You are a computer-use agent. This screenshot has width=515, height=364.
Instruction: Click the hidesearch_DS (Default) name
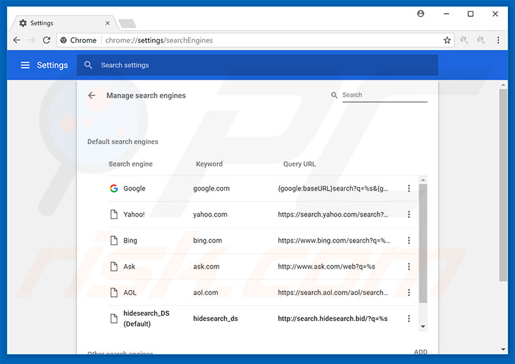tap(147, 318)
